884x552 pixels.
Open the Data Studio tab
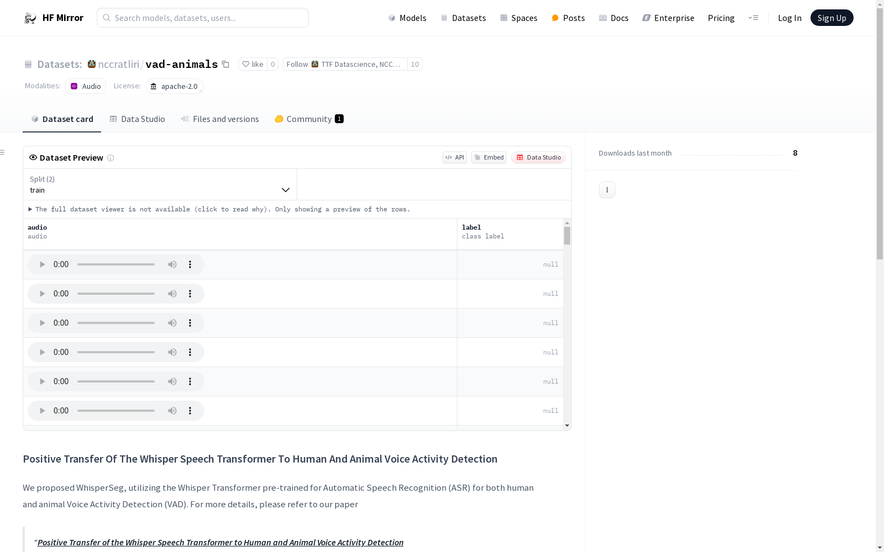pos(137,119)
